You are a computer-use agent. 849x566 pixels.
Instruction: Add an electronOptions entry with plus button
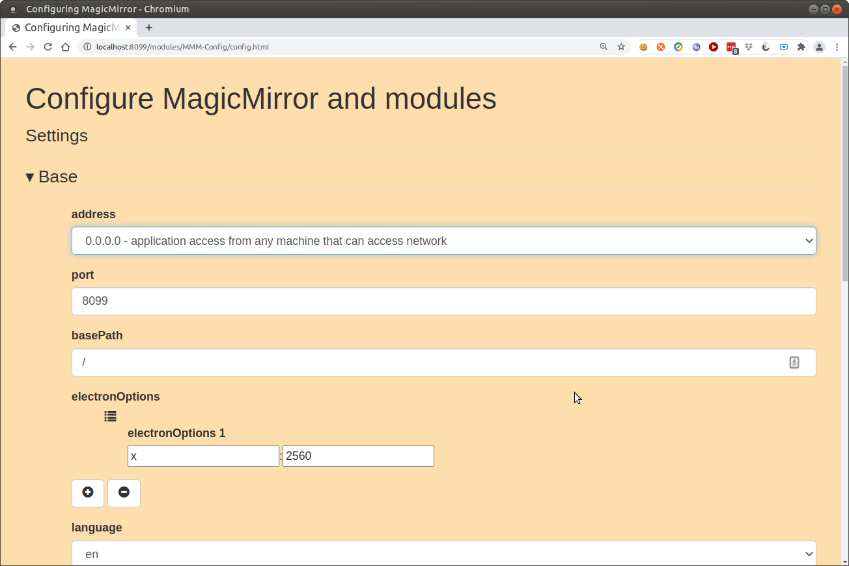point(88,493)
